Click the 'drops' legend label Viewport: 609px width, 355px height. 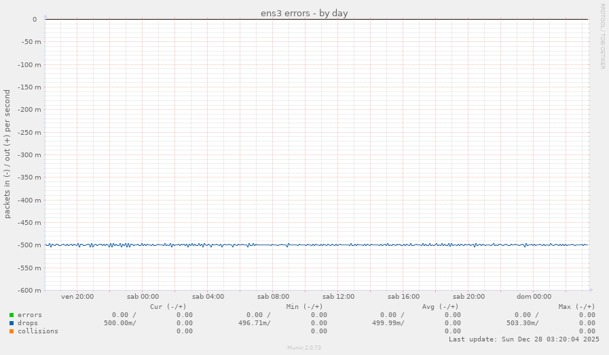pyautogui.click(x=28, y=323)
